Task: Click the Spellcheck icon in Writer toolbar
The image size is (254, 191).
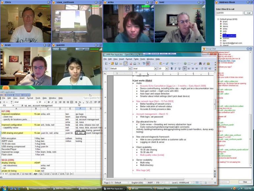Action: point(144,64)
